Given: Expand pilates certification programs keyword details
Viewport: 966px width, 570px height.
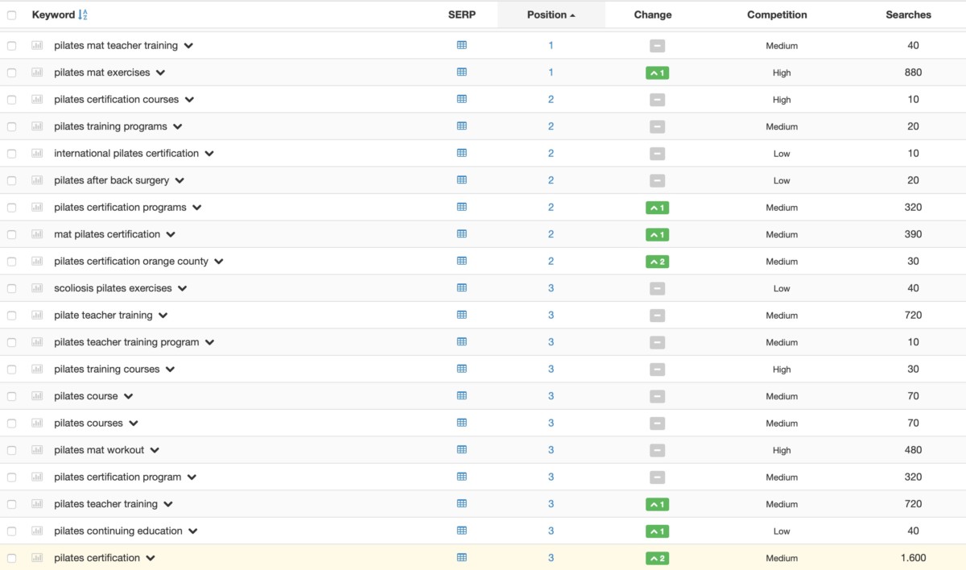Looking at the screenshot, I should click(x=196, y=208).
